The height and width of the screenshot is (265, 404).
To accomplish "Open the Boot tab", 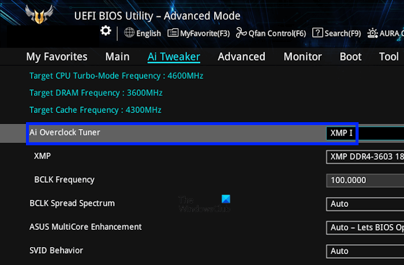I will (351, 56).
